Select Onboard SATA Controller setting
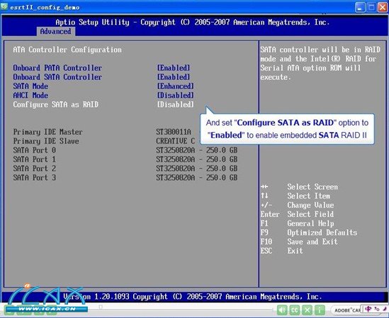Screen dimensions: 389x318 point(57,77)
